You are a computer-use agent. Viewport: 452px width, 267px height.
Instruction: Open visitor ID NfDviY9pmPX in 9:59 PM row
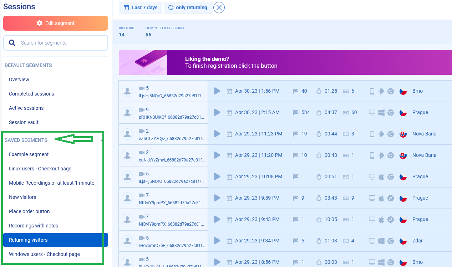172,203
